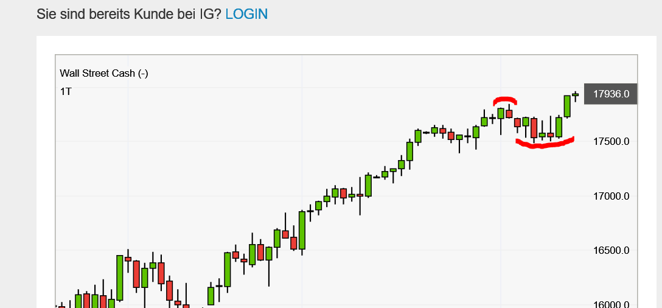
Task: Click the 17500.0 price axis label
Action: coord(611,141)
